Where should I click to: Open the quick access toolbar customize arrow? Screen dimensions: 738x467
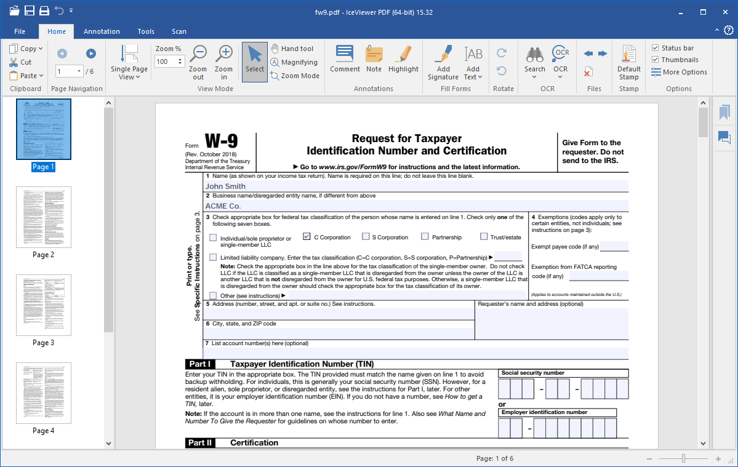(x=71, y=10)
